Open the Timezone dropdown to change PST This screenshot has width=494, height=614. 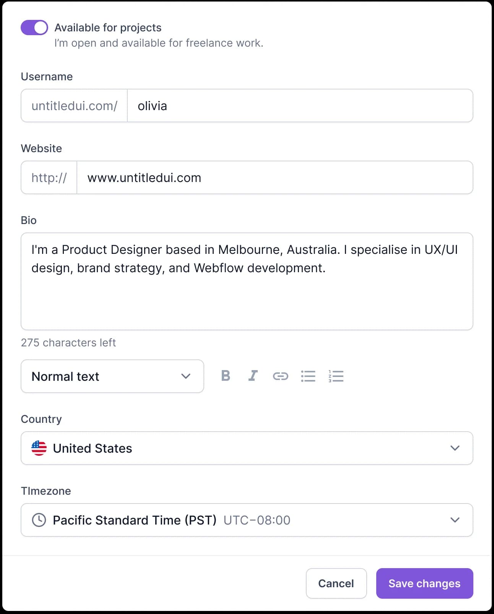tap(247, 520)
